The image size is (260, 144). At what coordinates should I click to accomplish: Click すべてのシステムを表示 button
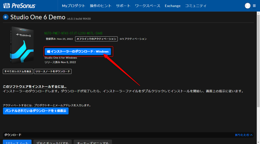pyautogui.click(x=18, y=71)
